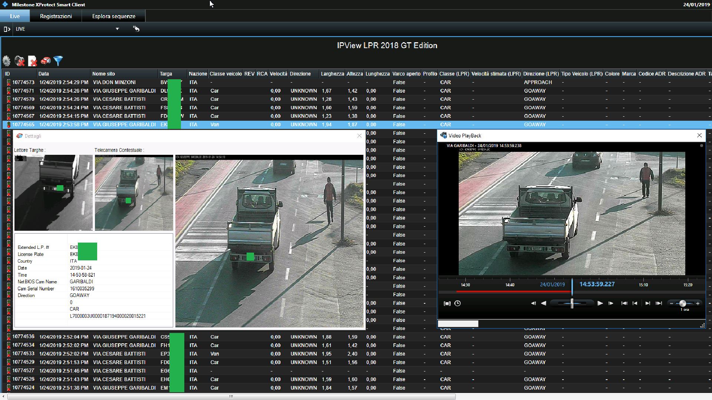Click VIA DON MINZONI site cell

coord(114,82)
